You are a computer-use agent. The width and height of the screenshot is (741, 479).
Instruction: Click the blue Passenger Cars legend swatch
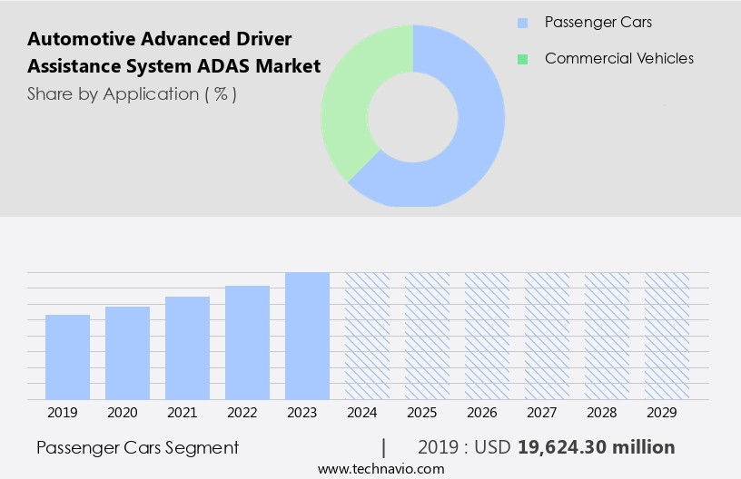click(521, 23)
